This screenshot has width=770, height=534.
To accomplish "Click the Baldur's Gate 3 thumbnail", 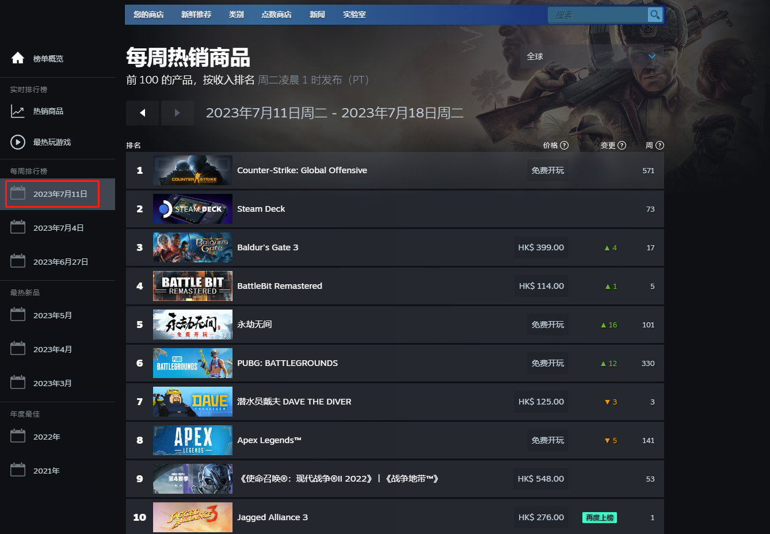I will [193, 247].
